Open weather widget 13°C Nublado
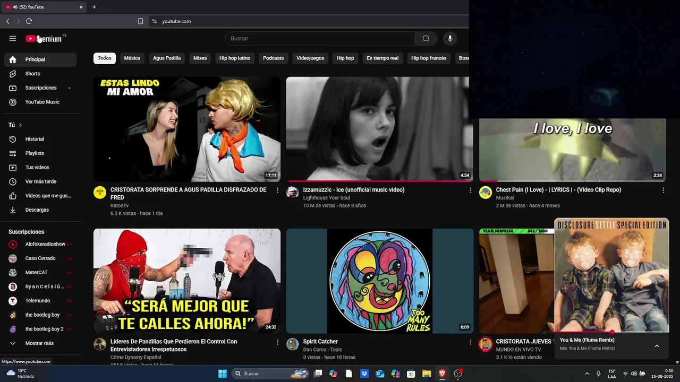Image resolution: width=680 pixels, height=382 pixels. click(x=20, y=374)
